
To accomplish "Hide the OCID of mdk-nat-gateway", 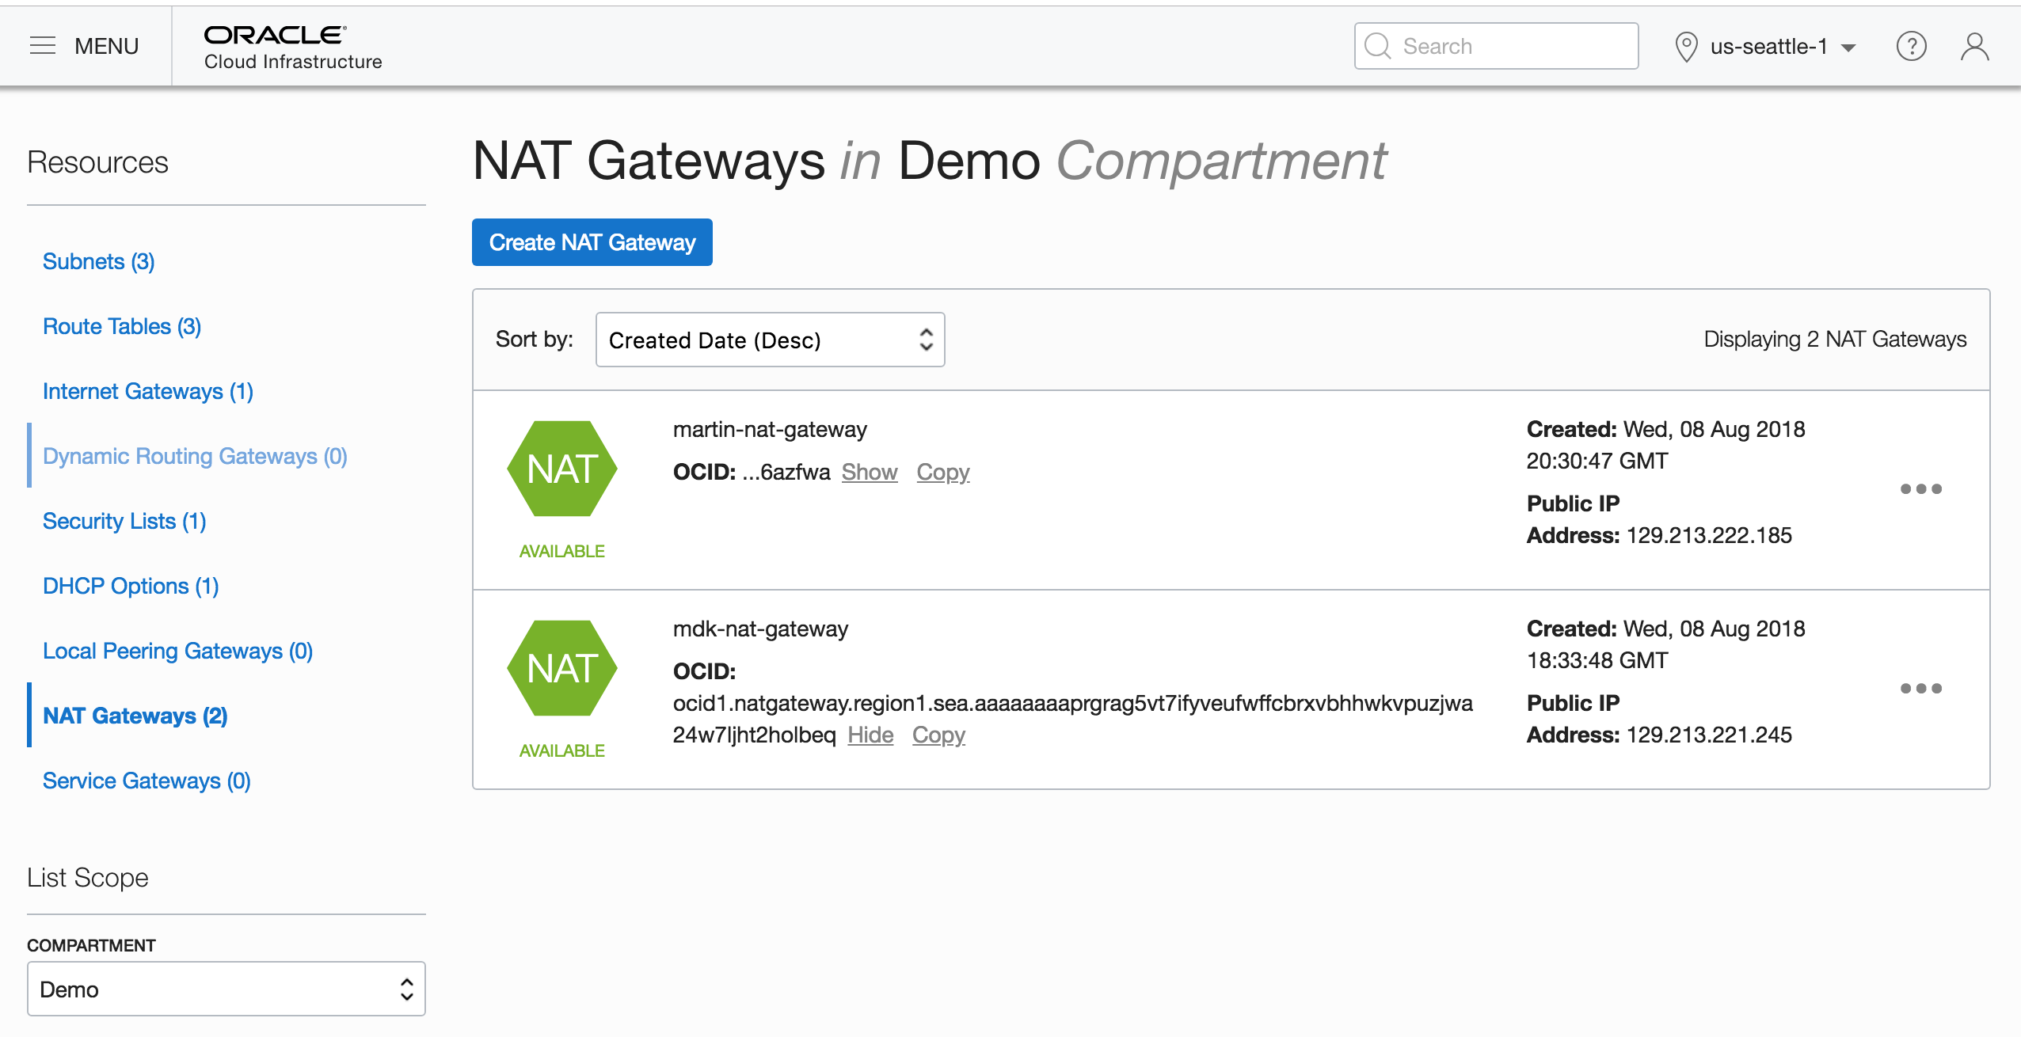I will click(x=870, y=735).
